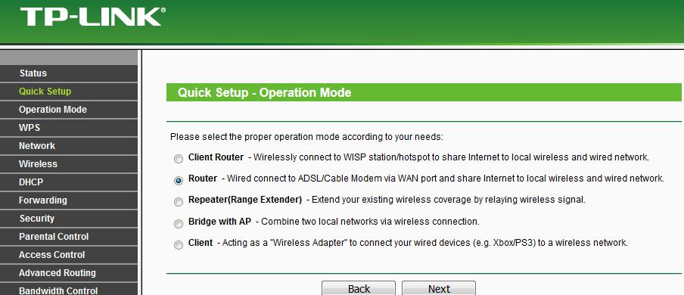Select the Router operation mode option
Viewport: 684px width, 295px height.
click(179, 181)
